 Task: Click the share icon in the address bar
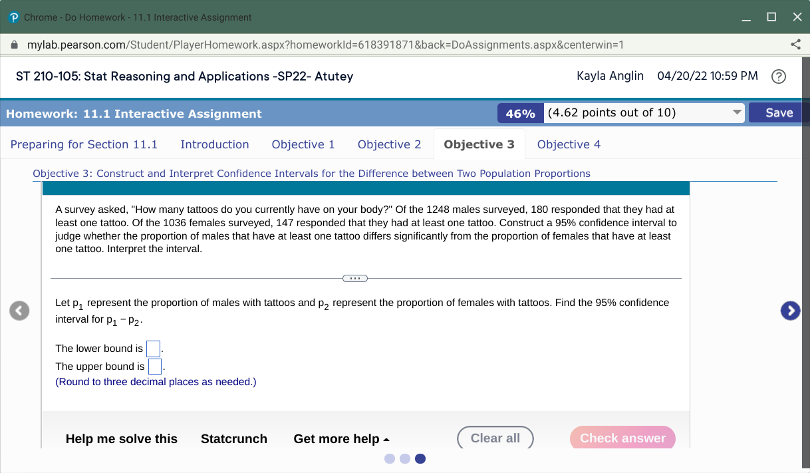tap(795, 45)
